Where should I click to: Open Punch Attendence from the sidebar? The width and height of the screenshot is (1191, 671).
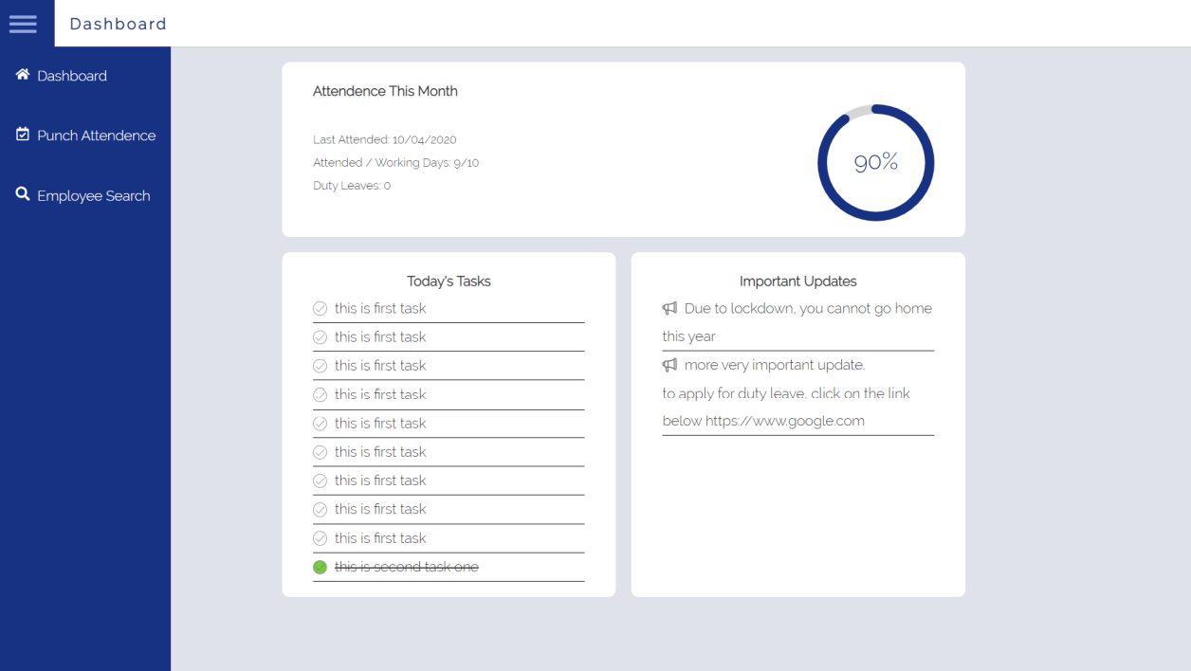pos(96,135)
